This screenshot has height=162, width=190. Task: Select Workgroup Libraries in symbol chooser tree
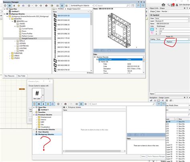coord(46,134)
